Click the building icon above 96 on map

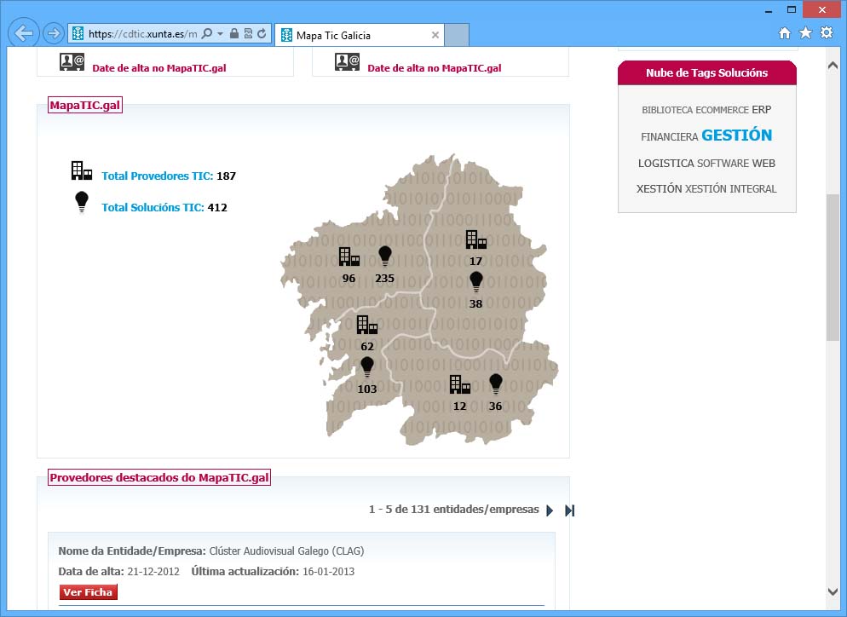[349, 257]
